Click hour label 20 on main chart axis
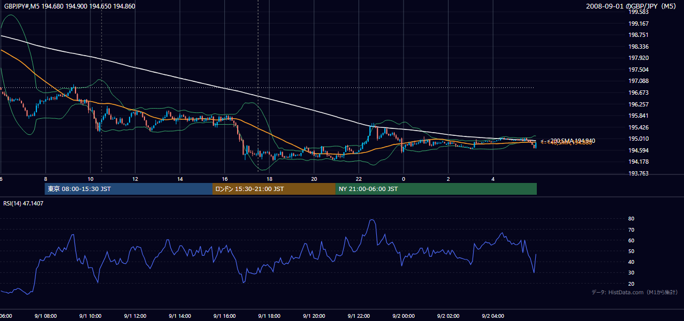 (314, 179)
